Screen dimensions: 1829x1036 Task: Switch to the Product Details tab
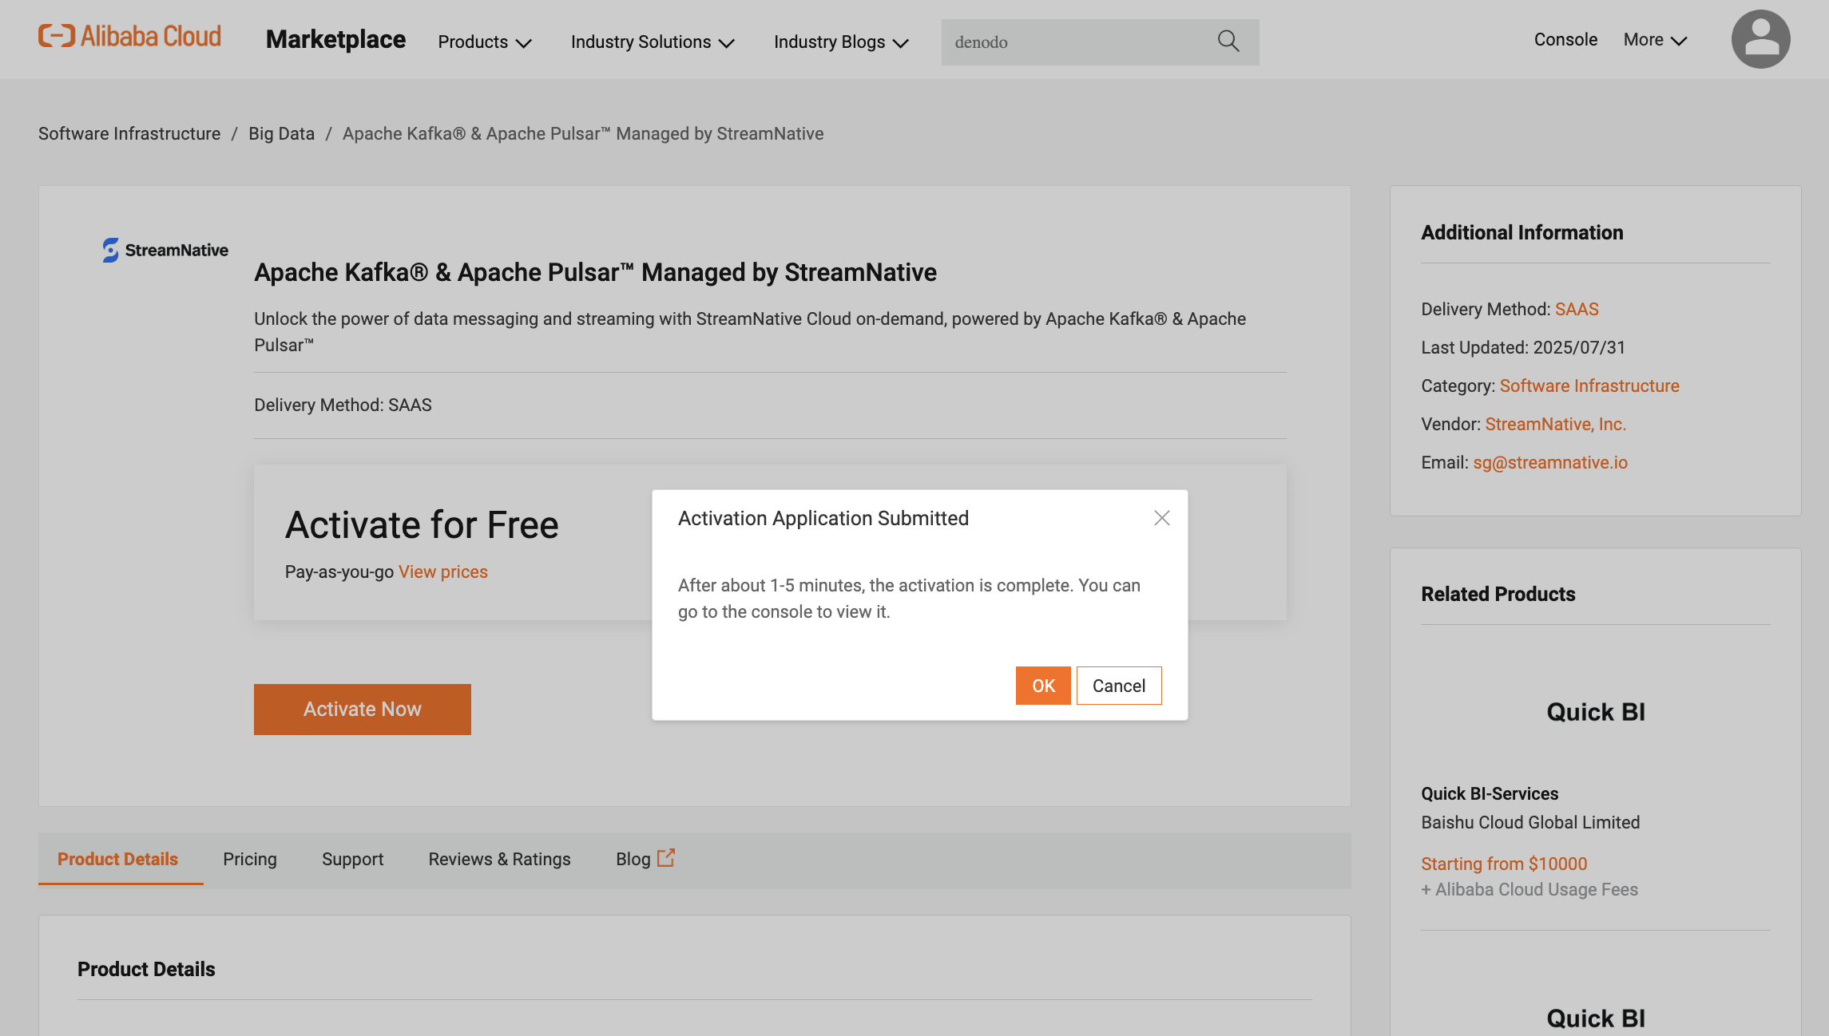[118, 859]
